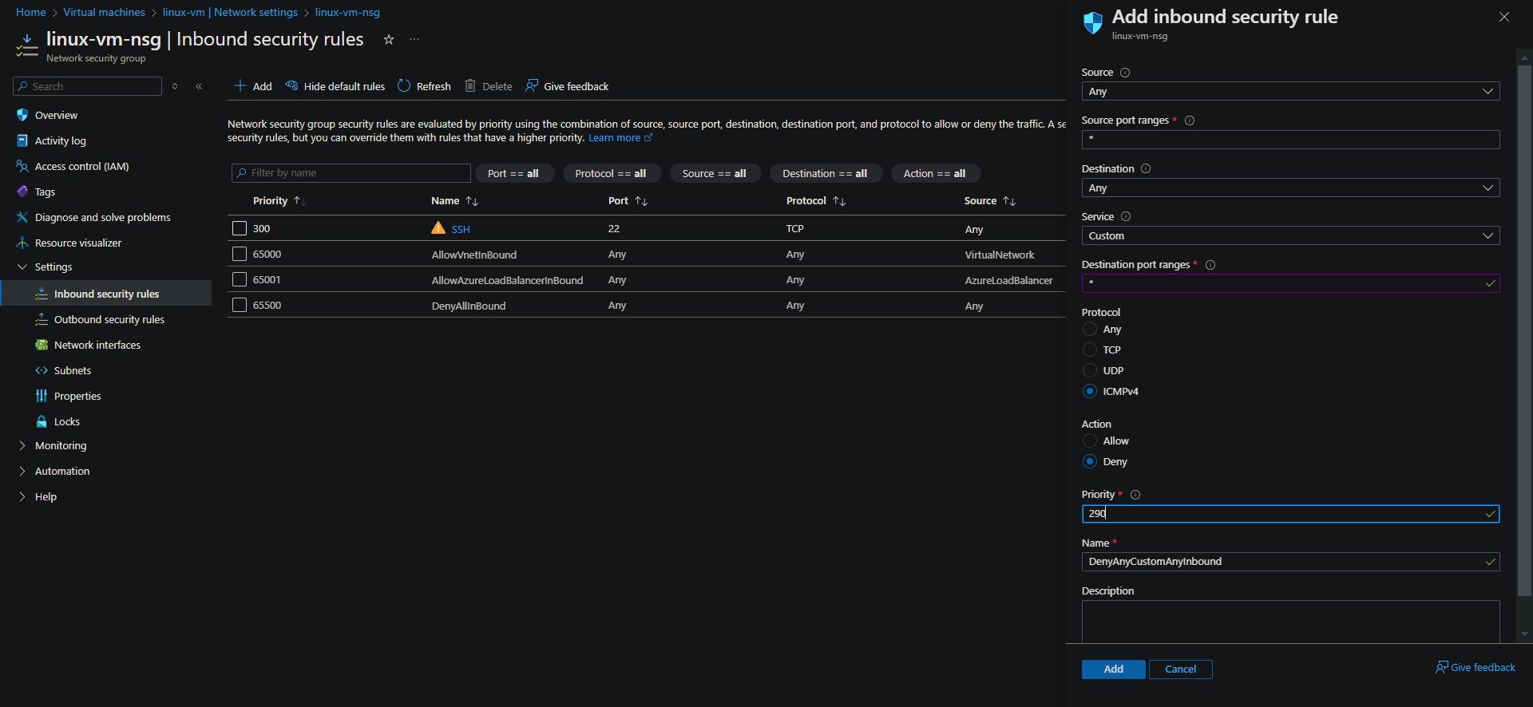Image resolution: width=1533 pixels, height=707 pixels.
Task: Click the Protocol == all filter pill
Action: point(611,173)
